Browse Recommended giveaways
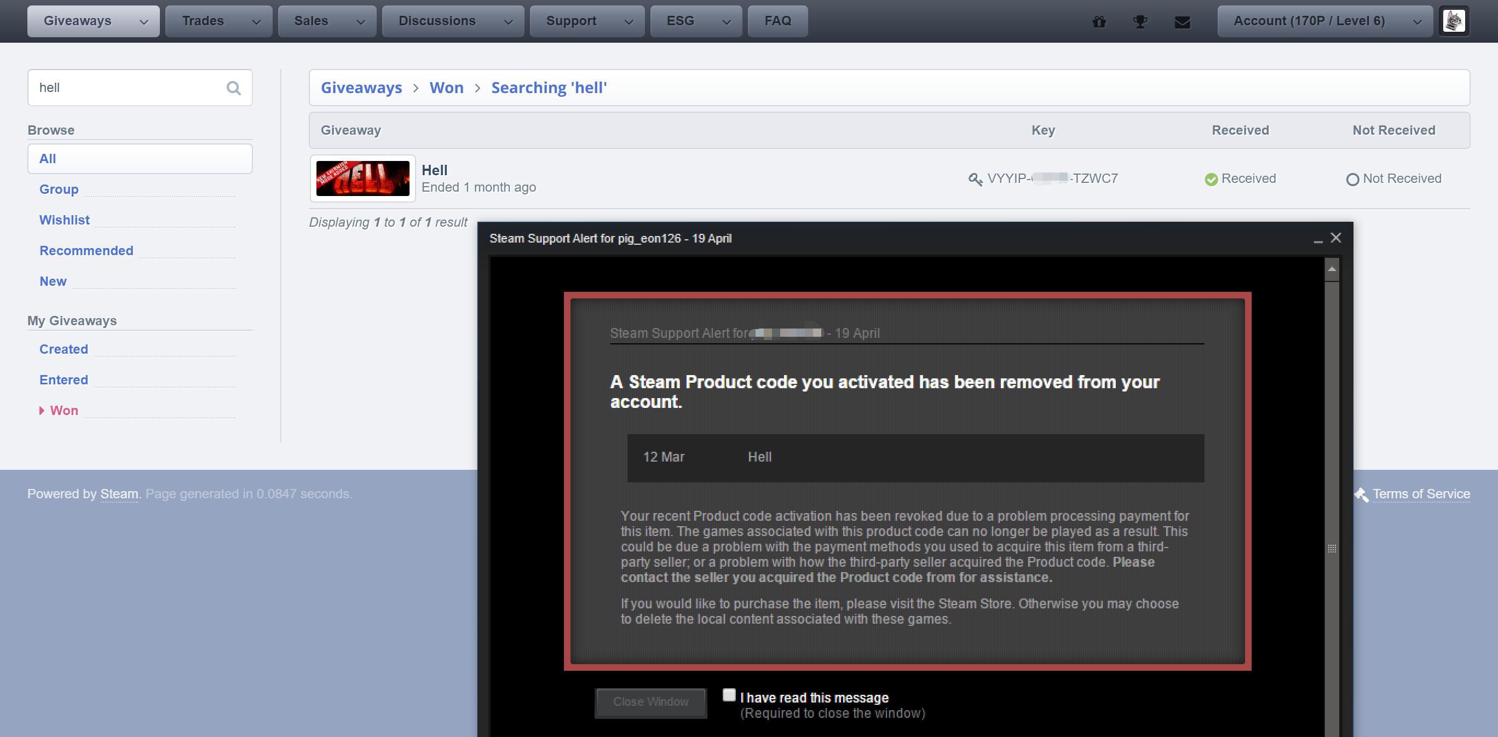The width and height of the screenshot is (1498, 737). pos(86,251)
